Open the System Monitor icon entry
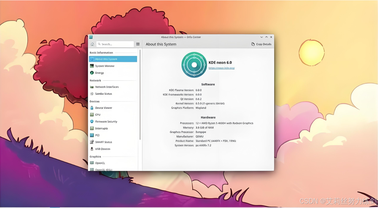The image size is (378, 208). (x=92, y=66)
